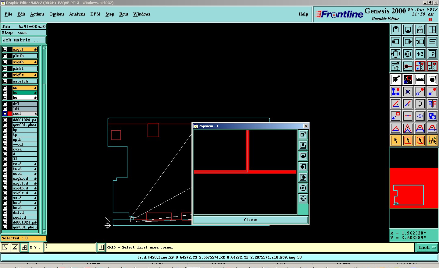Select the ss.d layer name
This screenshot has height=268, width=439.
(25, 198)
